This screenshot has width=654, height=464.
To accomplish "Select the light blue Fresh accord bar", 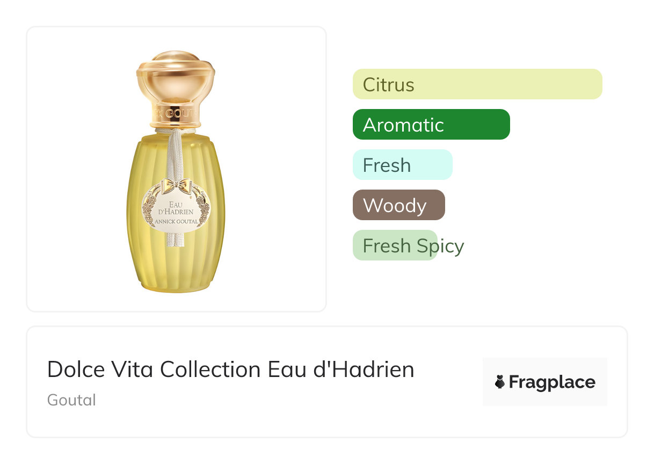I will point(402,165).
